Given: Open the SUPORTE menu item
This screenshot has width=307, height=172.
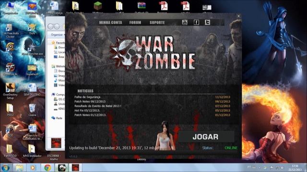Looking at the screenshot, I should point(157,22).
